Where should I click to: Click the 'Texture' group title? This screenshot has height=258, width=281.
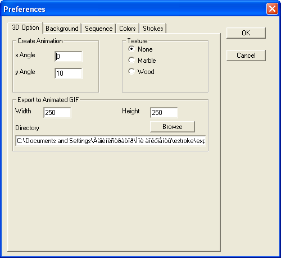point(137,41)
